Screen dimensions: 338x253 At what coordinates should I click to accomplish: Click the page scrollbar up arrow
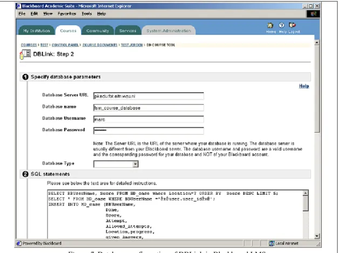click(317, 43)
